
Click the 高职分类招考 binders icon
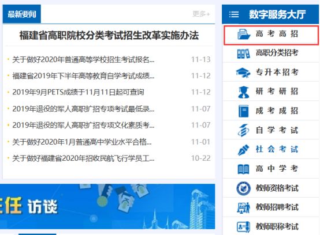243,54
